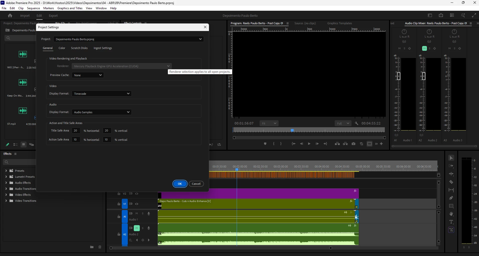Expand the Video Effects folder
The height and width of the screenshot is (256, 479).
pos(6,195)
